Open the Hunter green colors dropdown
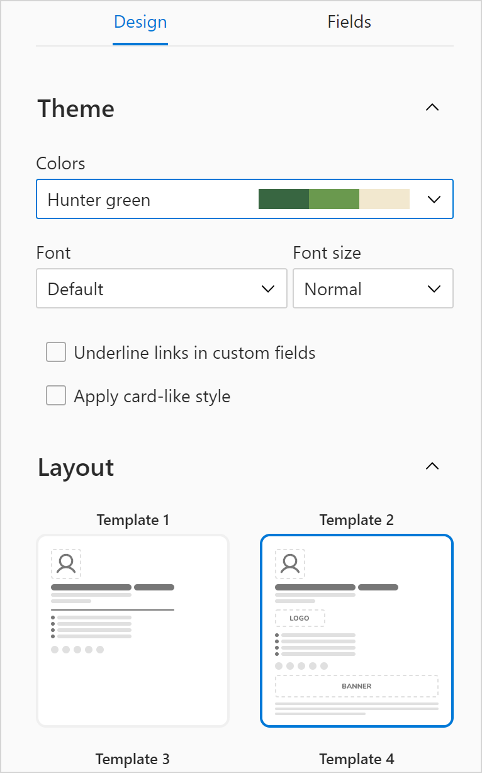The width and height of the screenshot is (482, 773). point(245,200)
